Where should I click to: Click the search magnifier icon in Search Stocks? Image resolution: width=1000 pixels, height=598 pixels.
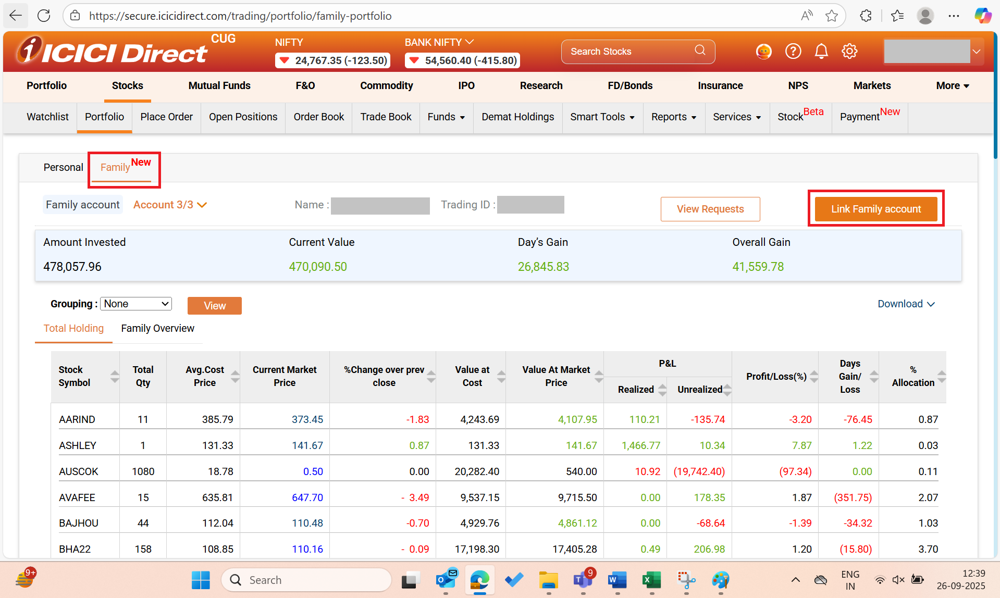tap(700, 51)
